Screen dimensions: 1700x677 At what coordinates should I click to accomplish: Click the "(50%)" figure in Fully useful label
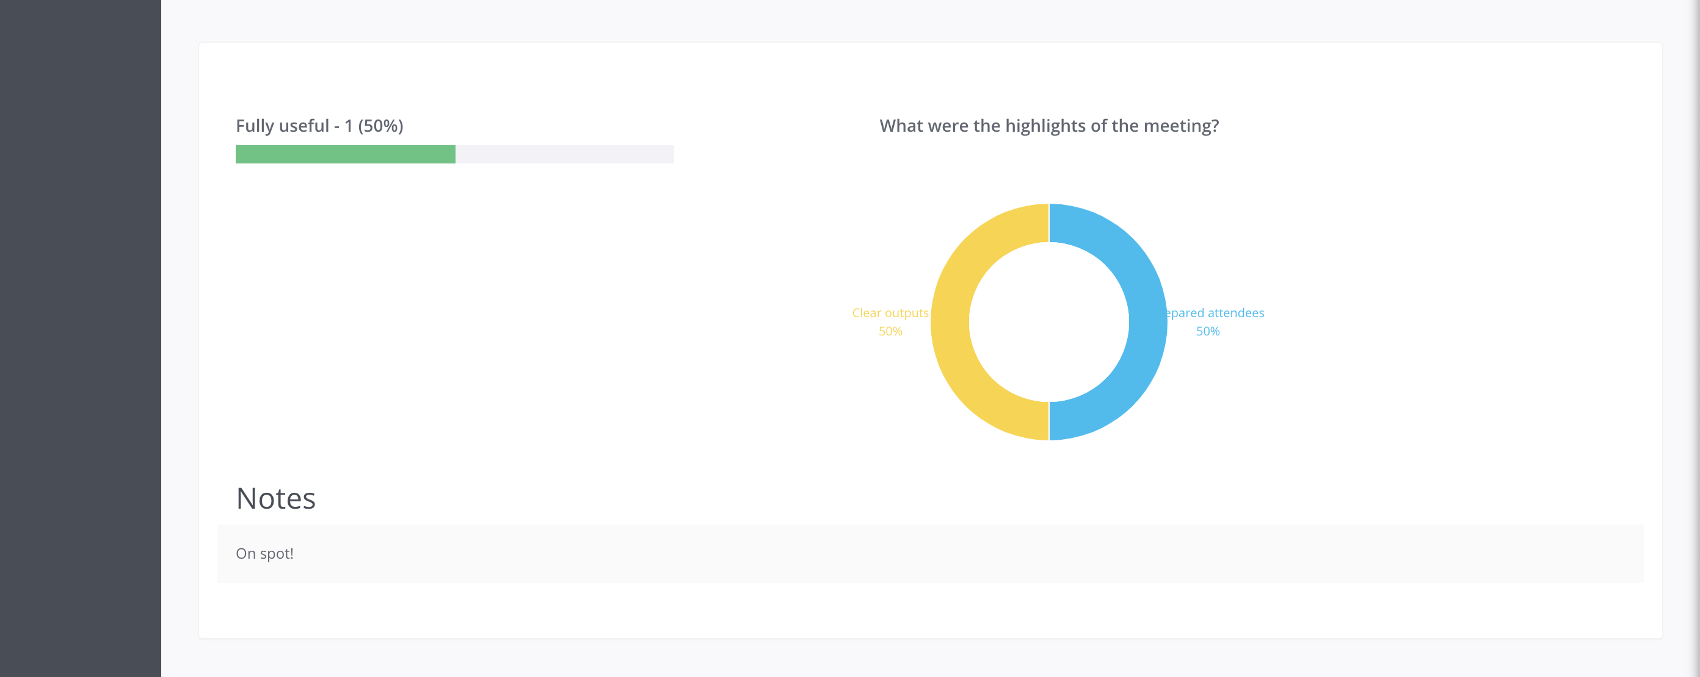click(x=380, y=126)
